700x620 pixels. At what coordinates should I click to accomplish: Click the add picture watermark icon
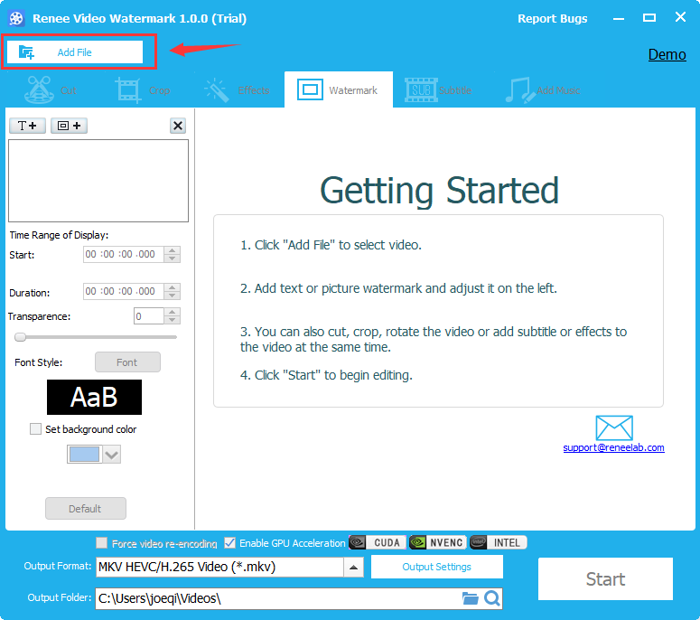click(69, 126)
